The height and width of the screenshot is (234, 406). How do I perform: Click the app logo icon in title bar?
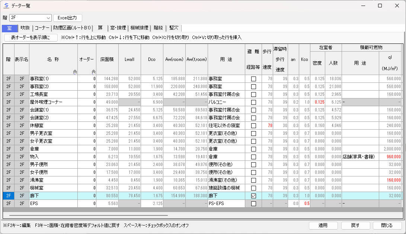click(x=6, y=6)
